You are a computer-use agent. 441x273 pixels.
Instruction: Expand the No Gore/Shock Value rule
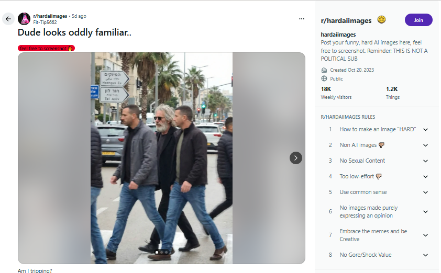[425, 255]
